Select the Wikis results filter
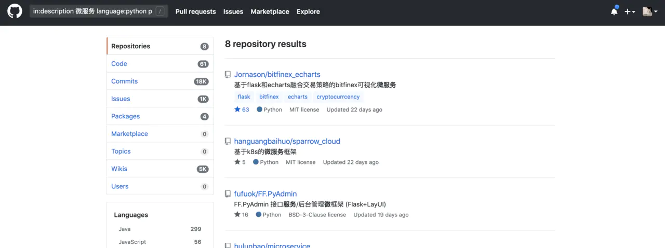 tap(160, 169)
